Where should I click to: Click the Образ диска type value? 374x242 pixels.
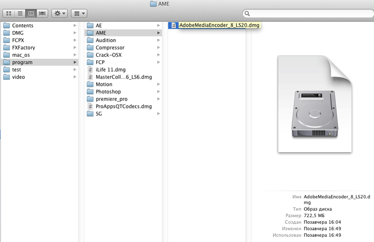318,209
